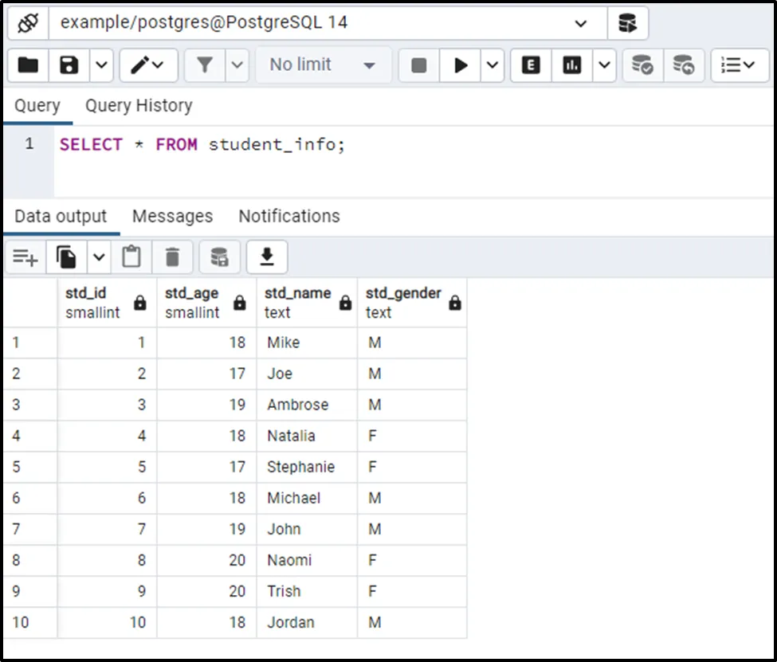Viewport: 777px width, 662px height.
Task: Click the Explain Analyze chart icon
Action: click(571, 65)
